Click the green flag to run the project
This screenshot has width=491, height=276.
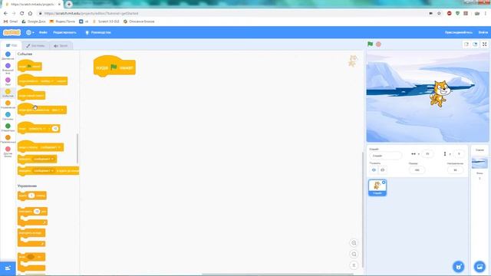point(370,44)
